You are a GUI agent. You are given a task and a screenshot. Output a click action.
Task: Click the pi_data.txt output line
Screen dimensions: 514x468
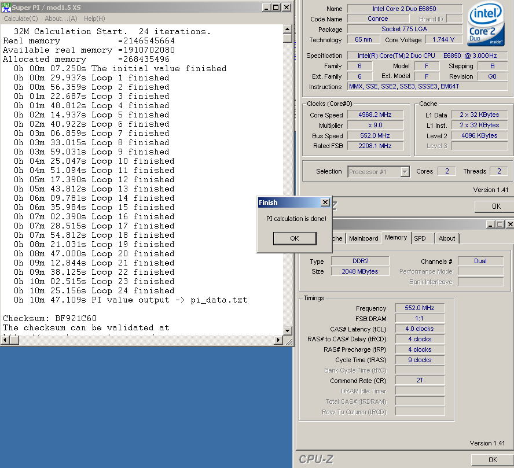coord(130,300)
